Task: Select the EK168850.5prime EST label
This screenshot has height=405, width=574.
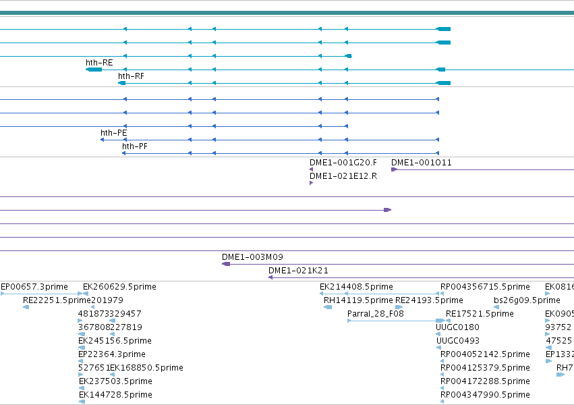Action: coord(146,368)
